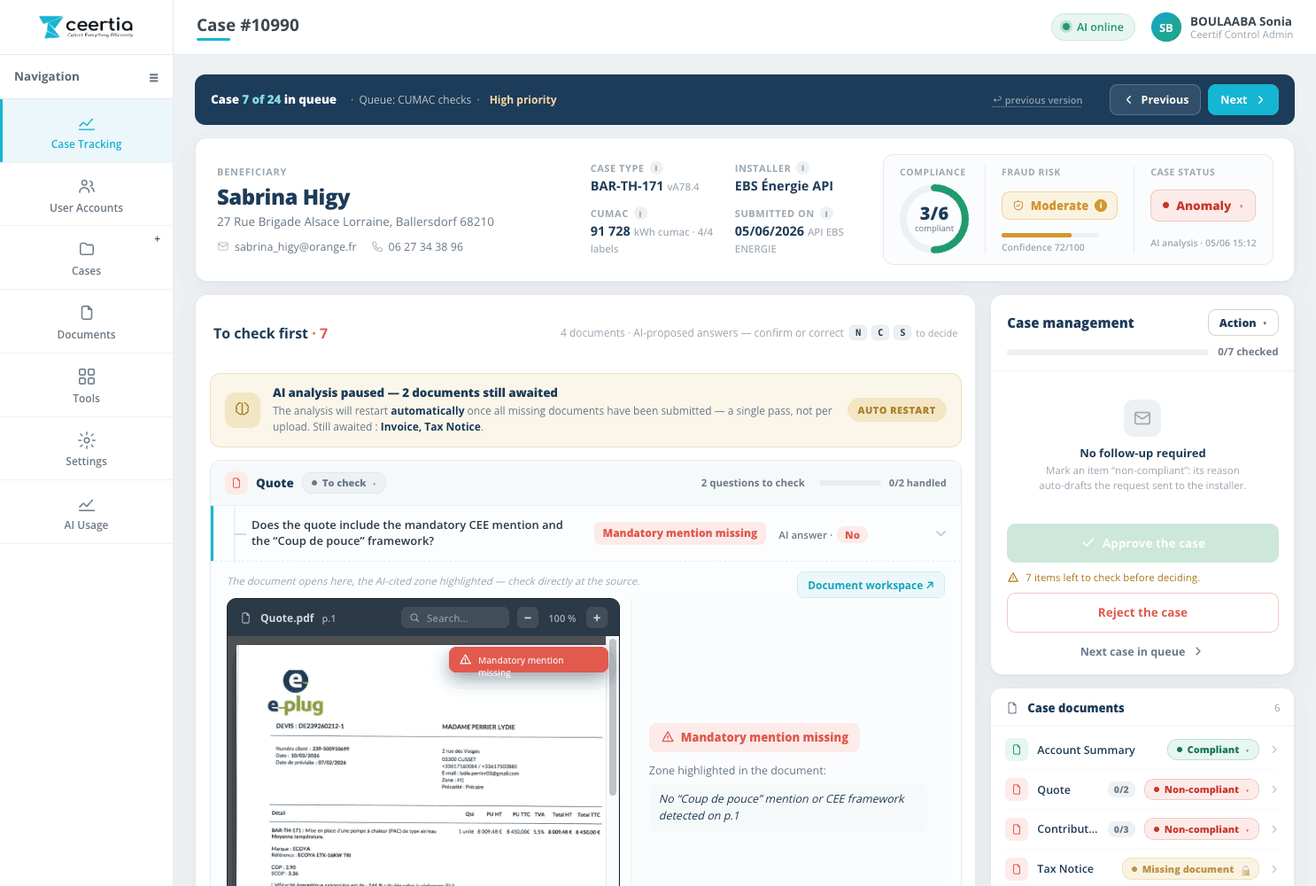Expand the Quote row chevron in Case documents
This screenshot has height=886, width=1316.
pos(1274,789)
